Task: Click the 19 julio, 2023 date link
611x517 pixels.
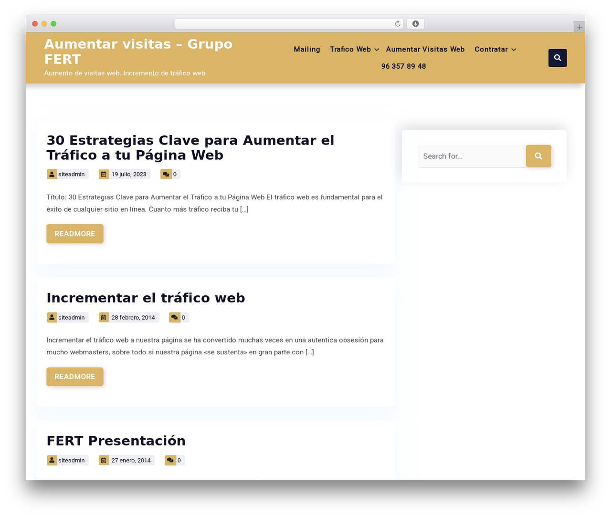Action: [x=129, y=174]
